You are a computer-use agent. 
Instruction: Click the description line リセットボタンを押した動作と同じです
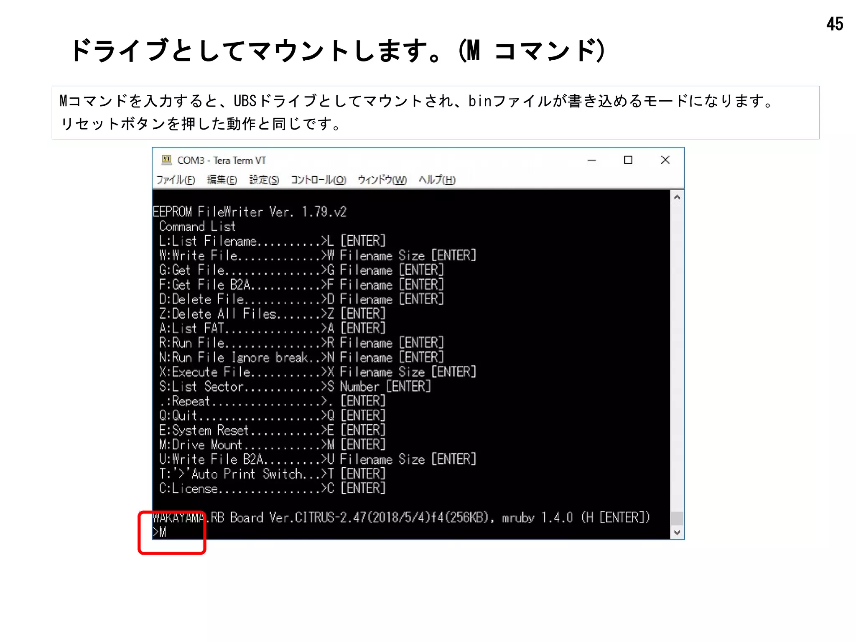(201, 124)
